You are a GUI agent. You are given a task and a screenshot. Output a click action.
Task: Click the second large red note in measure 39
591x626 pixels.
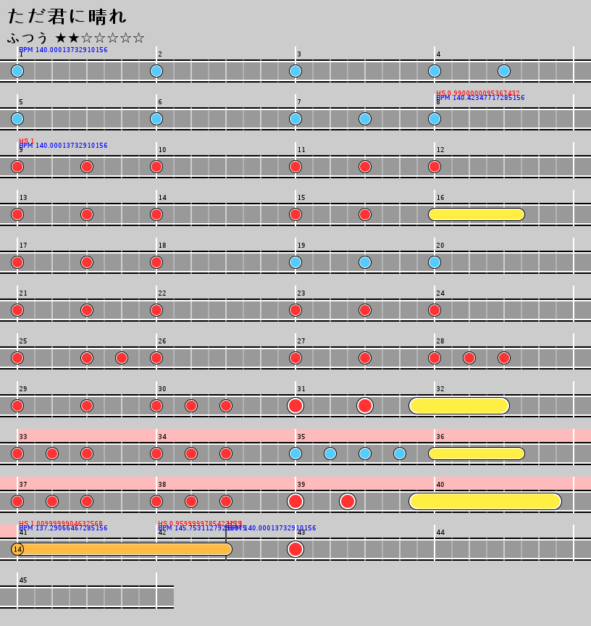coord(348,501)
